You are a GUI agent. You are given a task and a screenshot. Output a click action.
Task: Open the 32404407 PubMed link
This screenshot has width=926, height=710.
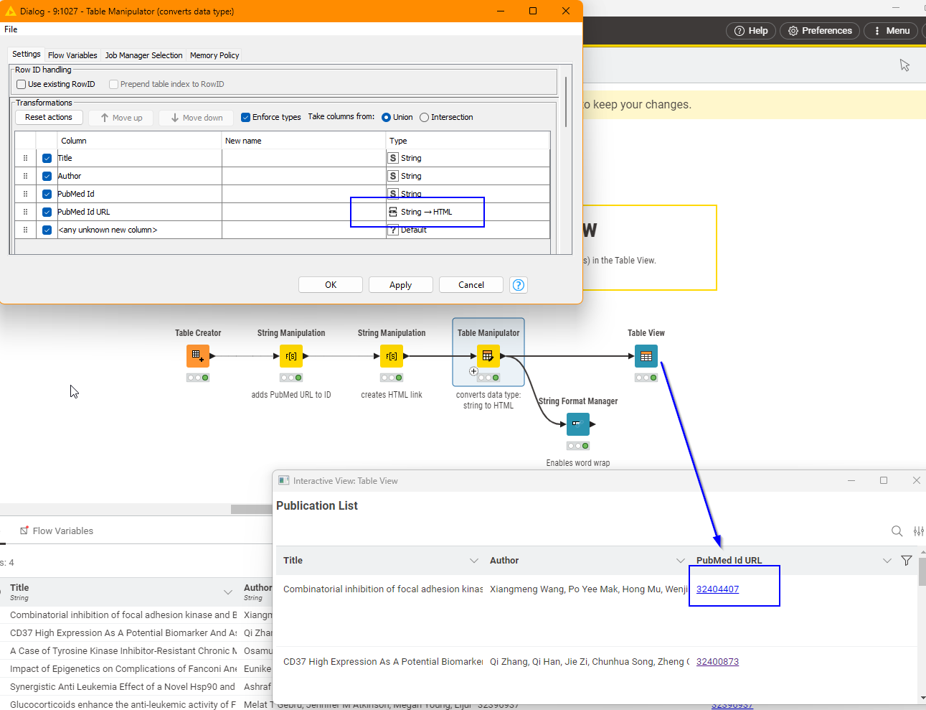(717, 589)
